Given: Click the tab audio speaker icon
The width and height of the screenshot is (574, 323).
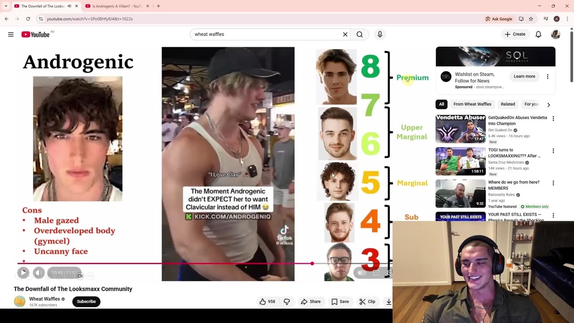Looking at the screenshot, I should (x=69, y=6).
